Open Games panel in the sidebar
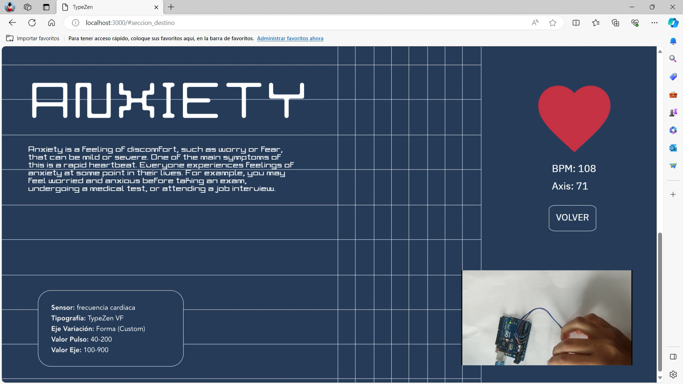This screenshot has width=683, height=384. coord(673,112)
